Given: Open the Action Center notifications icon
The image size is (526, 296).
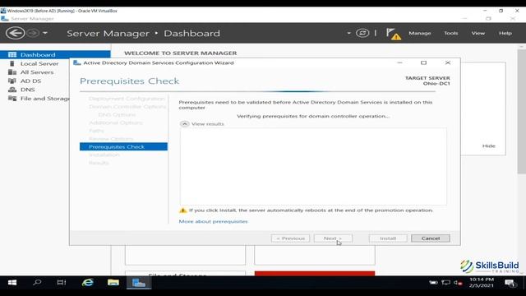Looking at the screenshot, I should 510,283.
